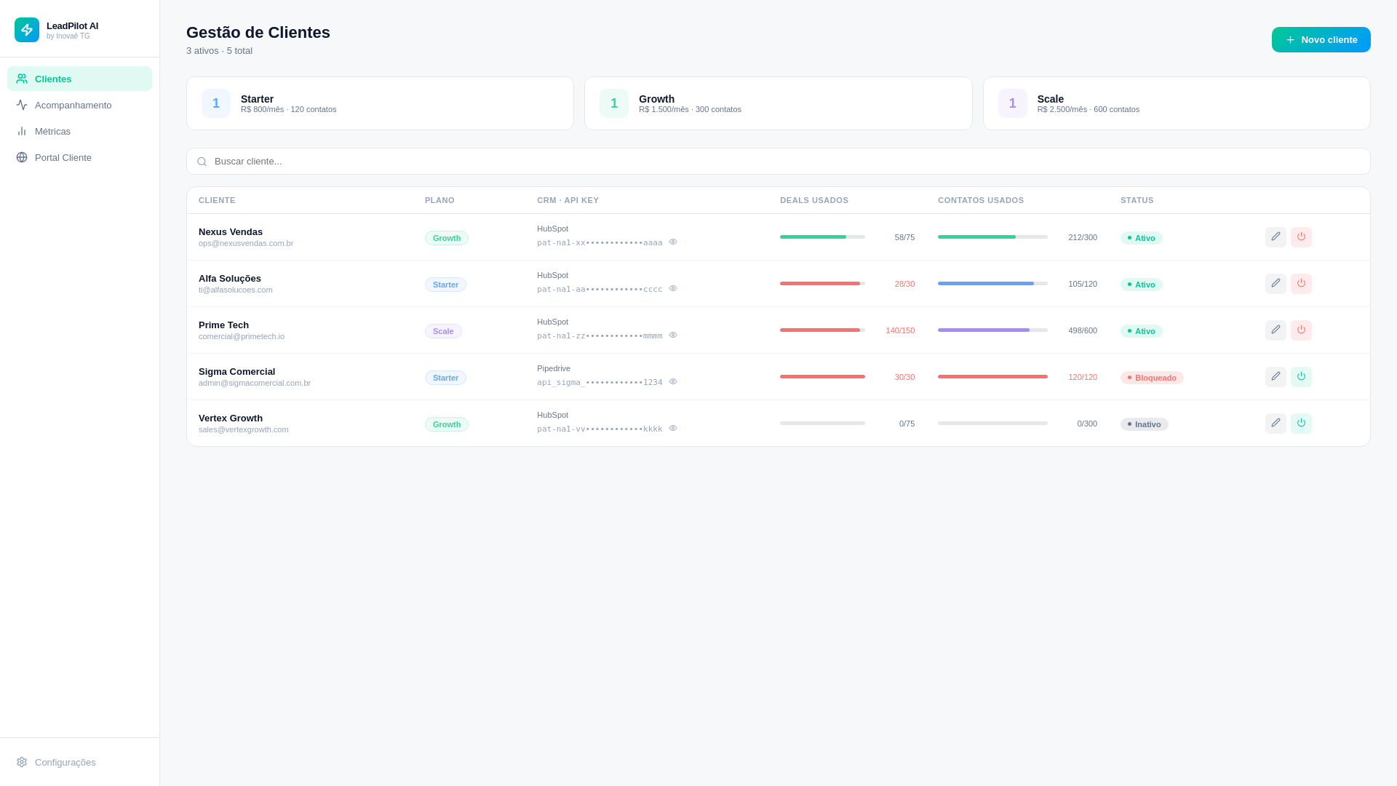The height and width of the screenshot is (786, 1397).
Task: Select the Starter plan summary card
Action: 380,103
